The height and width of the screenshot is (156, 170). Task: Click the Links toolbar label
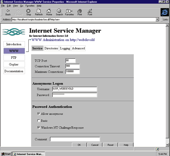[165, 20]
